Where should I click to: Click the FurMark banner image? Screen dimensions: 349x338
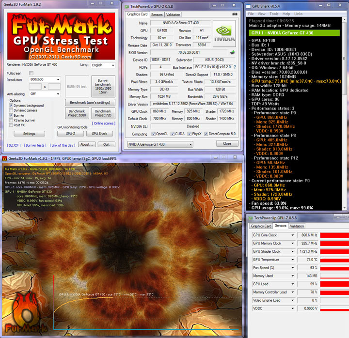tap(61, 36)
